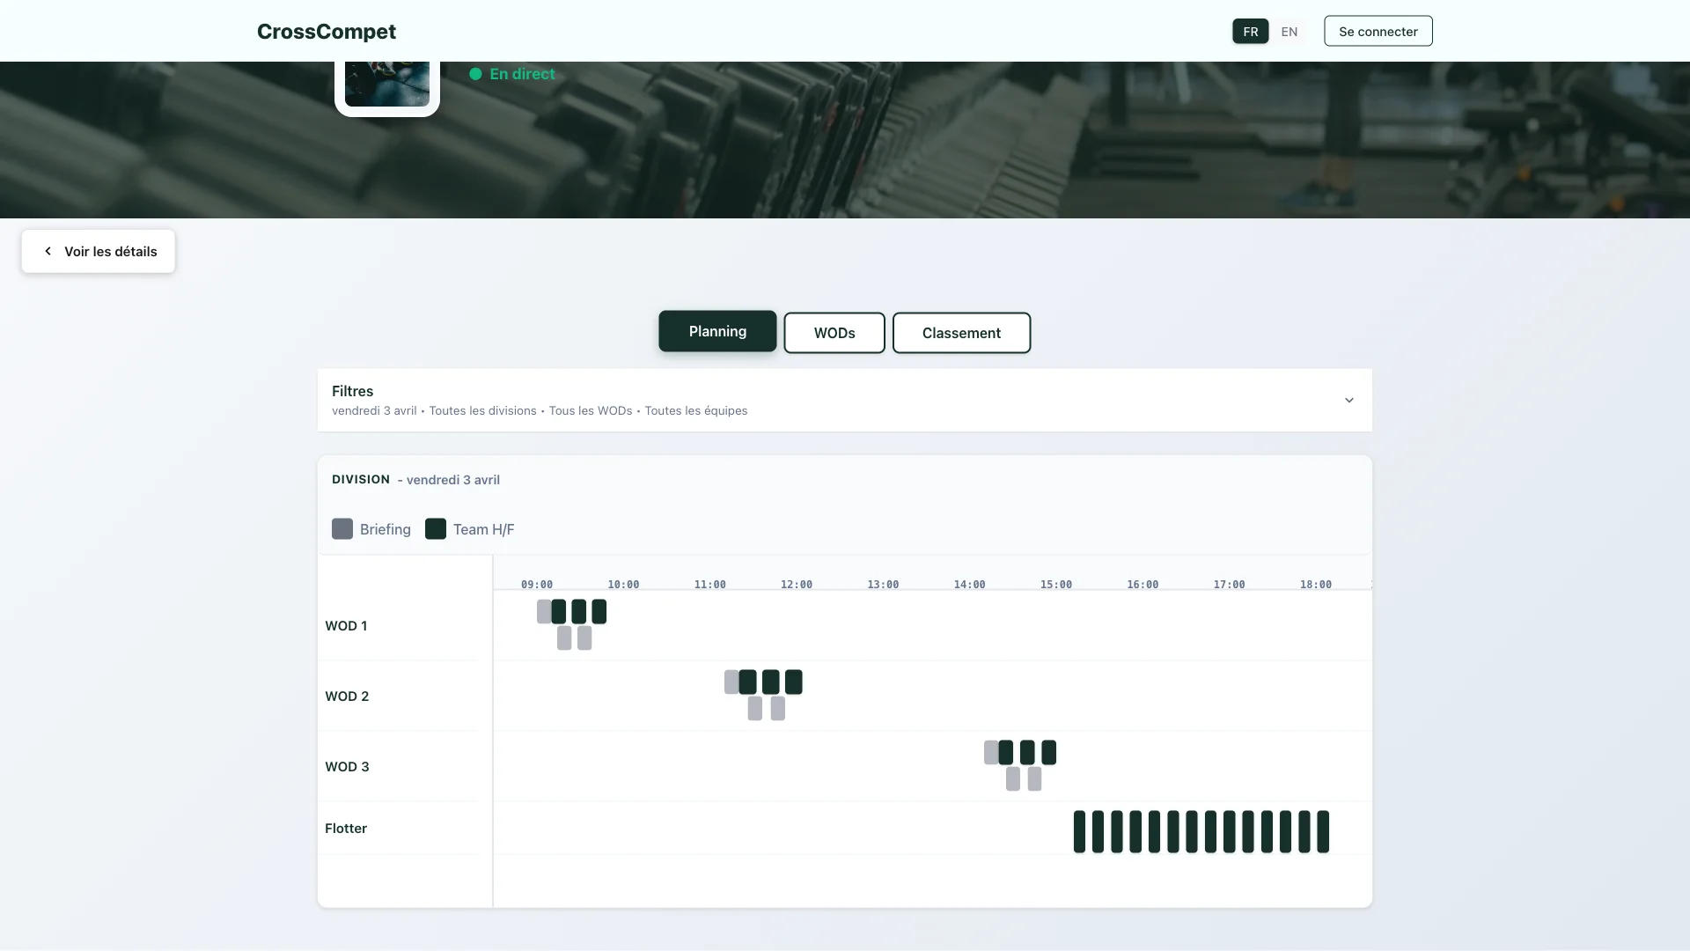Switch language to EN
Screen dimensions: 1690x951
pos(1289,32)
